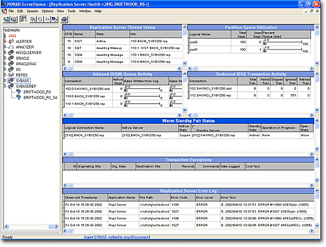This screenshot has height=247, width=326.
Task: Click the toolbar icon left of refresh
Action: coord(33,19)
